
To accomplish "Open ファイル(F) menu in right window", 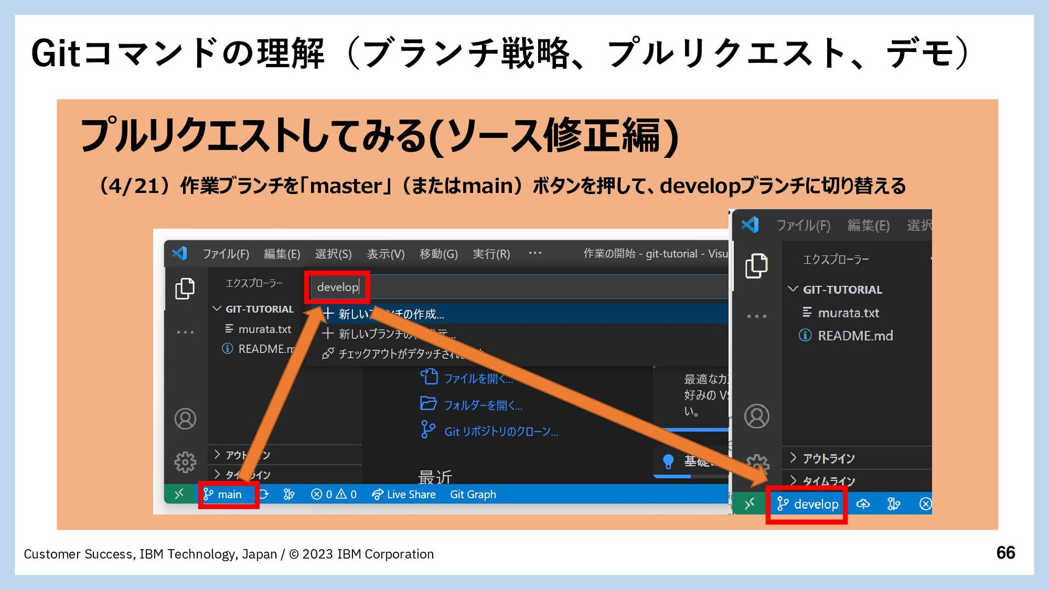I will point(803,226).
